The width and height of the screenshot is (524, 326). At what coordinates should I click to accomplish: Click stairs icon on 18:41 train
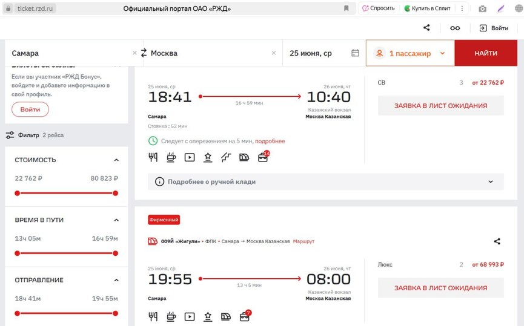pos(226,157)
